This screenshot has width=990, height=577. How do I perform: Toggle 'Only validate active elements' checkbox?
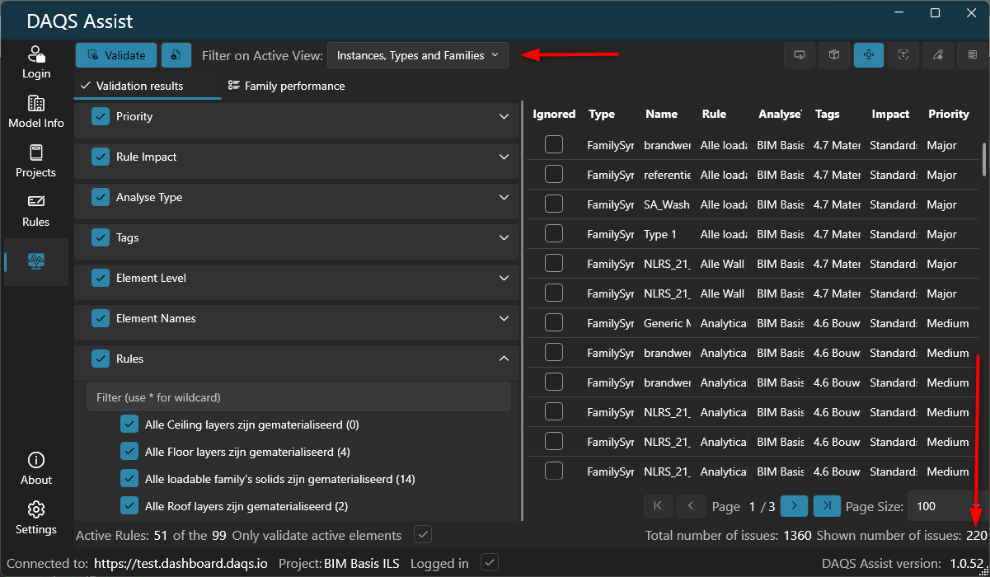click(x=423, y=535)
